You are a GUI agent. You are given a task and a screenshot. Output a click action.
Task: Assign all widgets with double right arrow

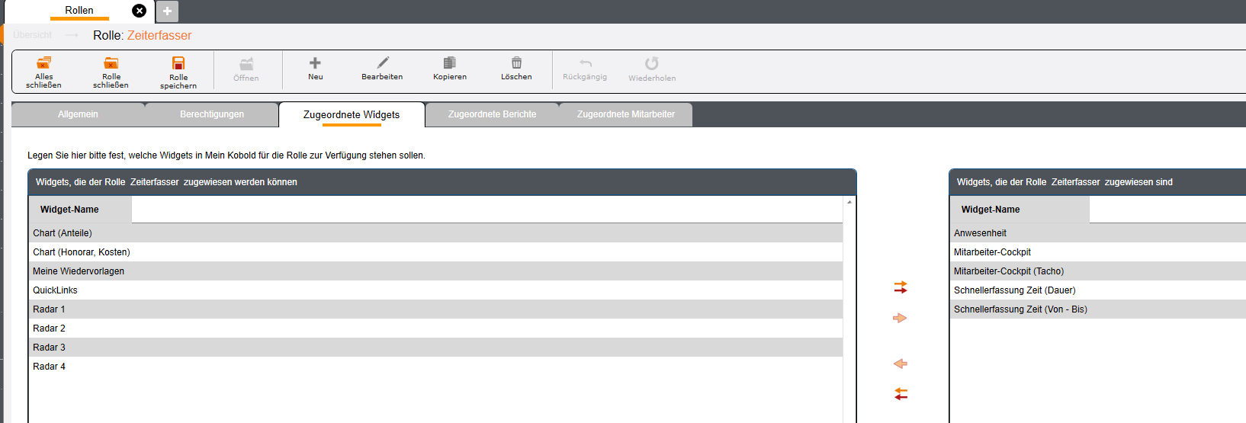901,287
